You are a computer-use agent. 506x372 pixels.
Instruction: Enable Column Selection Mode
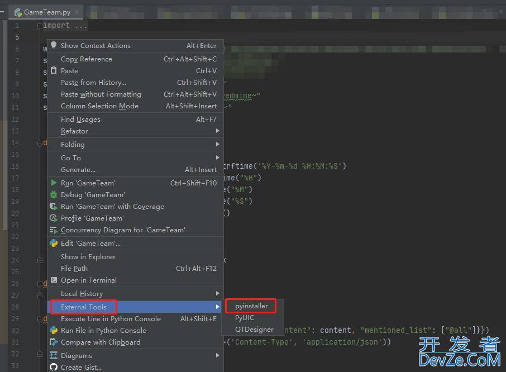point(136,106)
